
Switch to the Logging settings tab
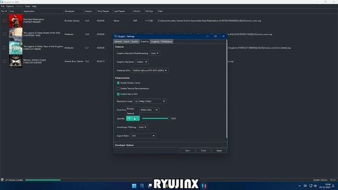pos(155,41)
